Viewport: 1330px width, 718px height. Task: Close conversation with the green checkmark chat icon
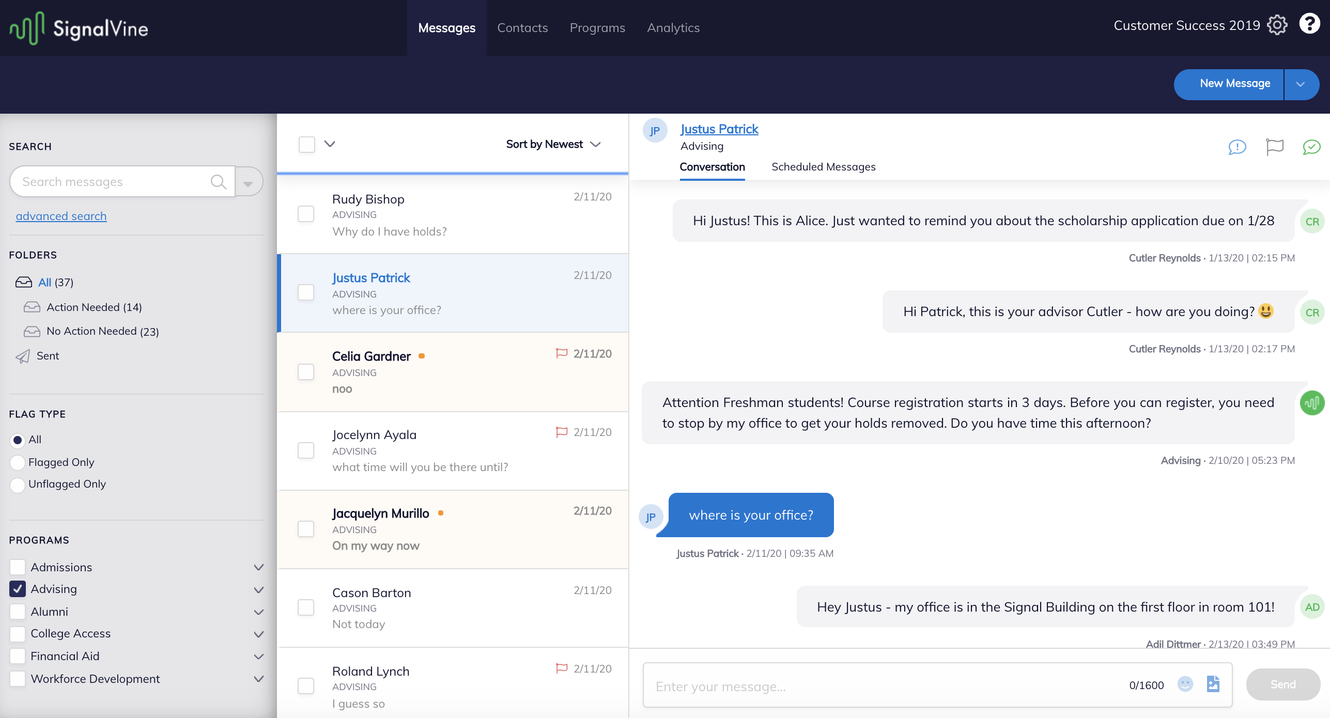point(1311,147)
